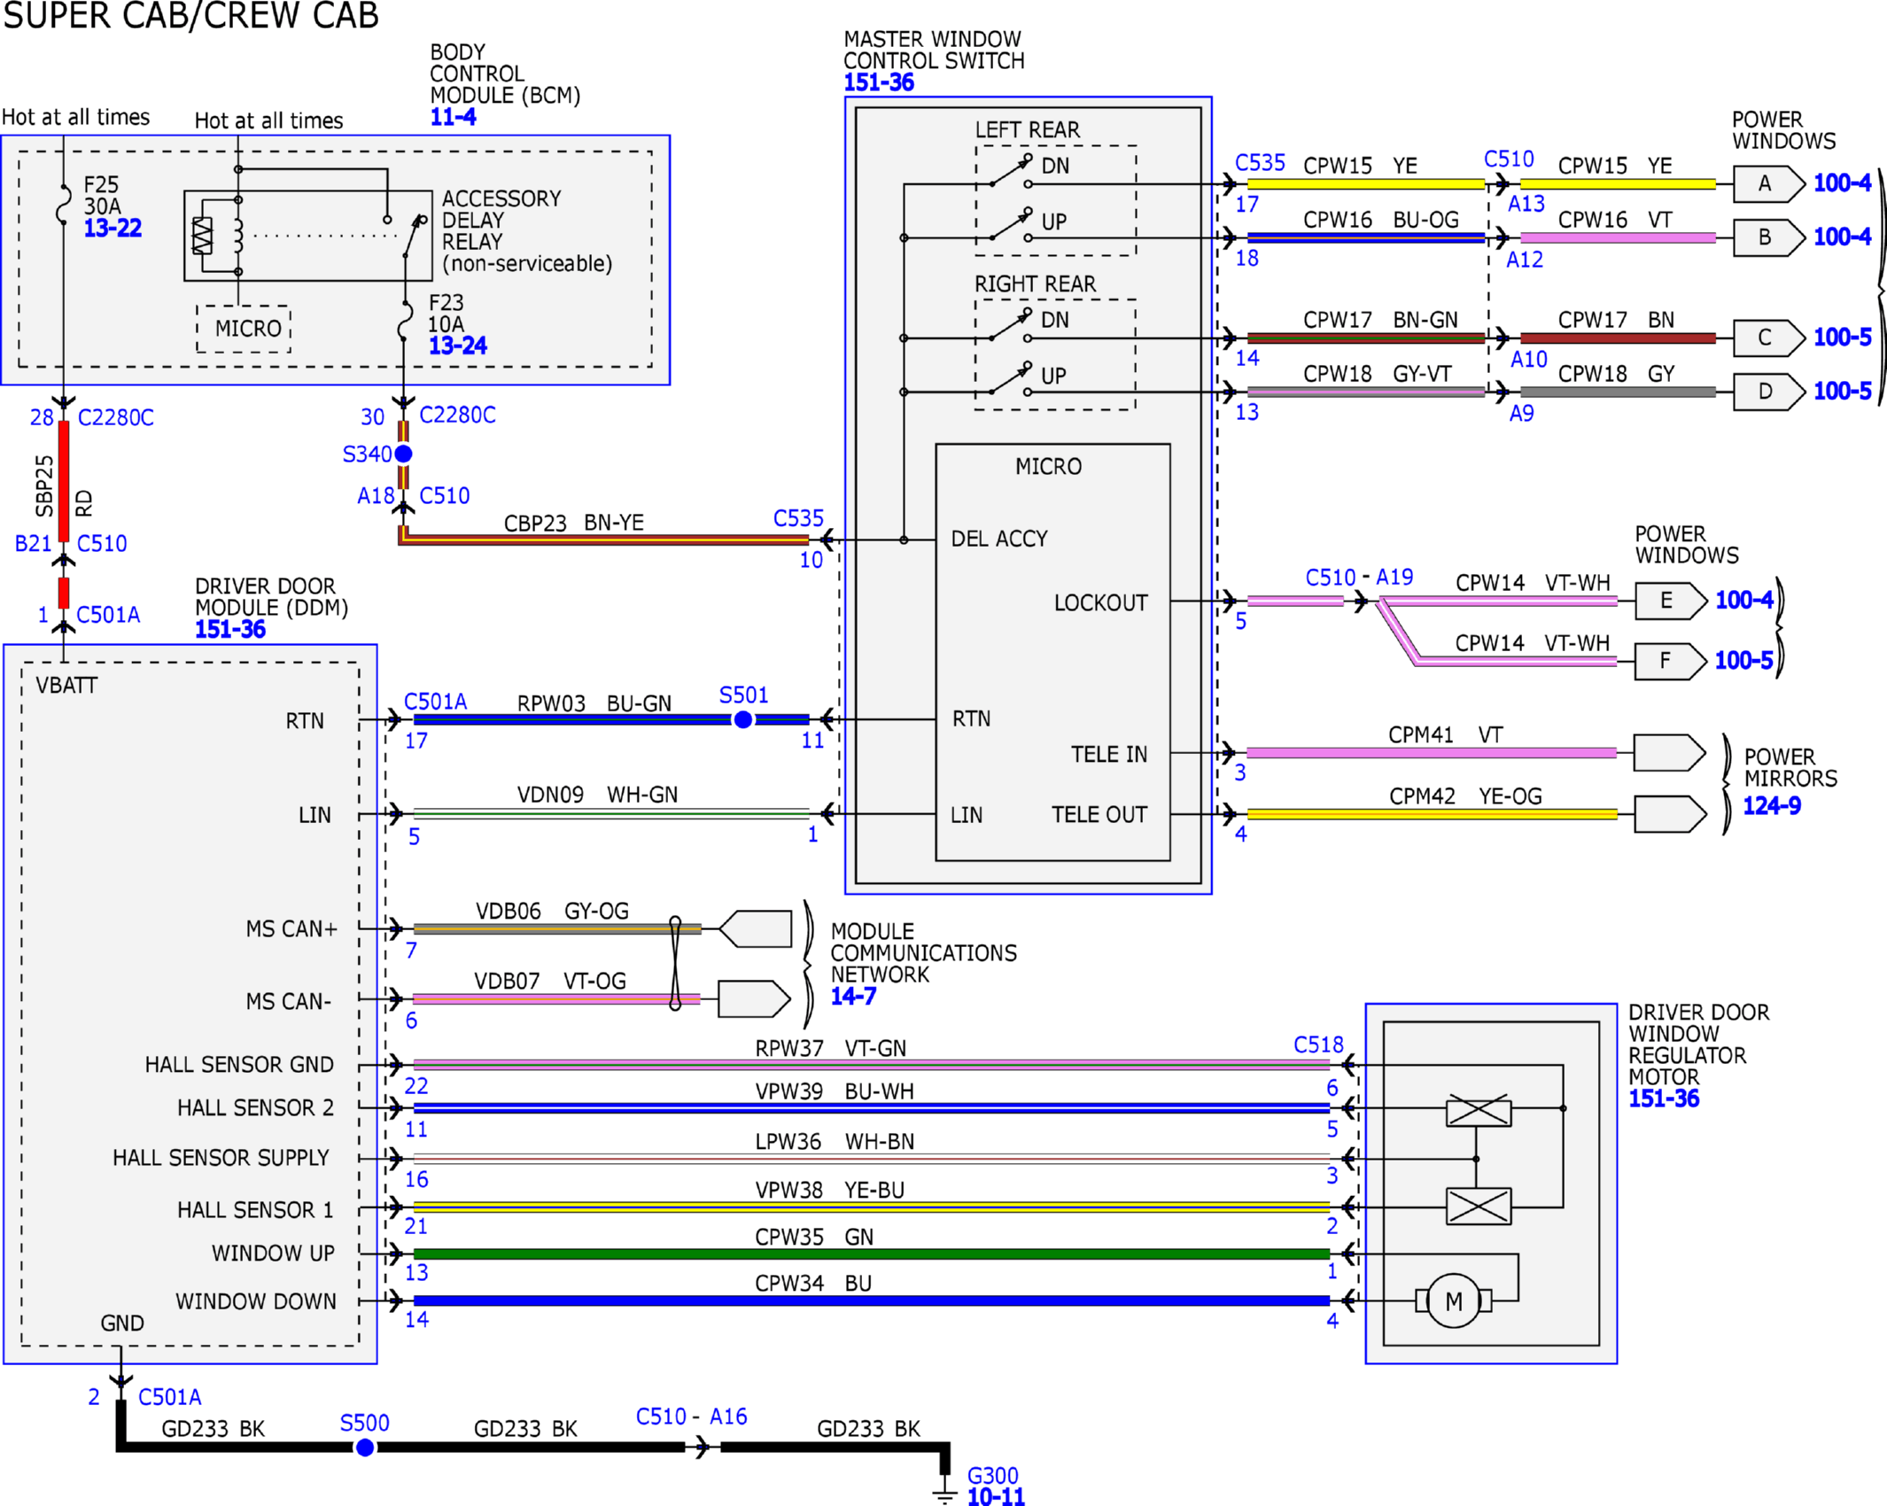Open the 100-5 reference beside arrow F
Viewport: 1887px width, 1506px height.
point(1744,661)
